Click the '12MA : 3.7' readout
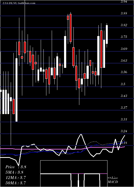 tap(16, 177)
